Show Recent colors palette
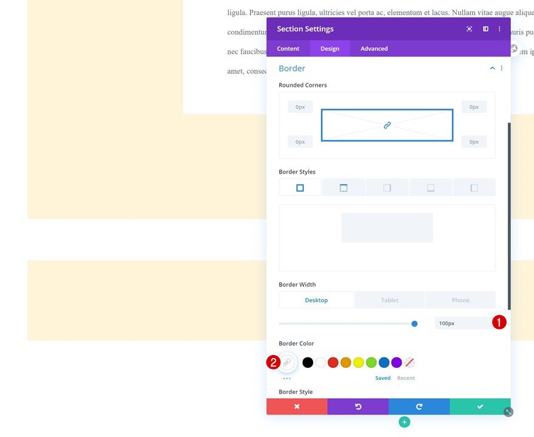534x437 pixels. point(405,378)
